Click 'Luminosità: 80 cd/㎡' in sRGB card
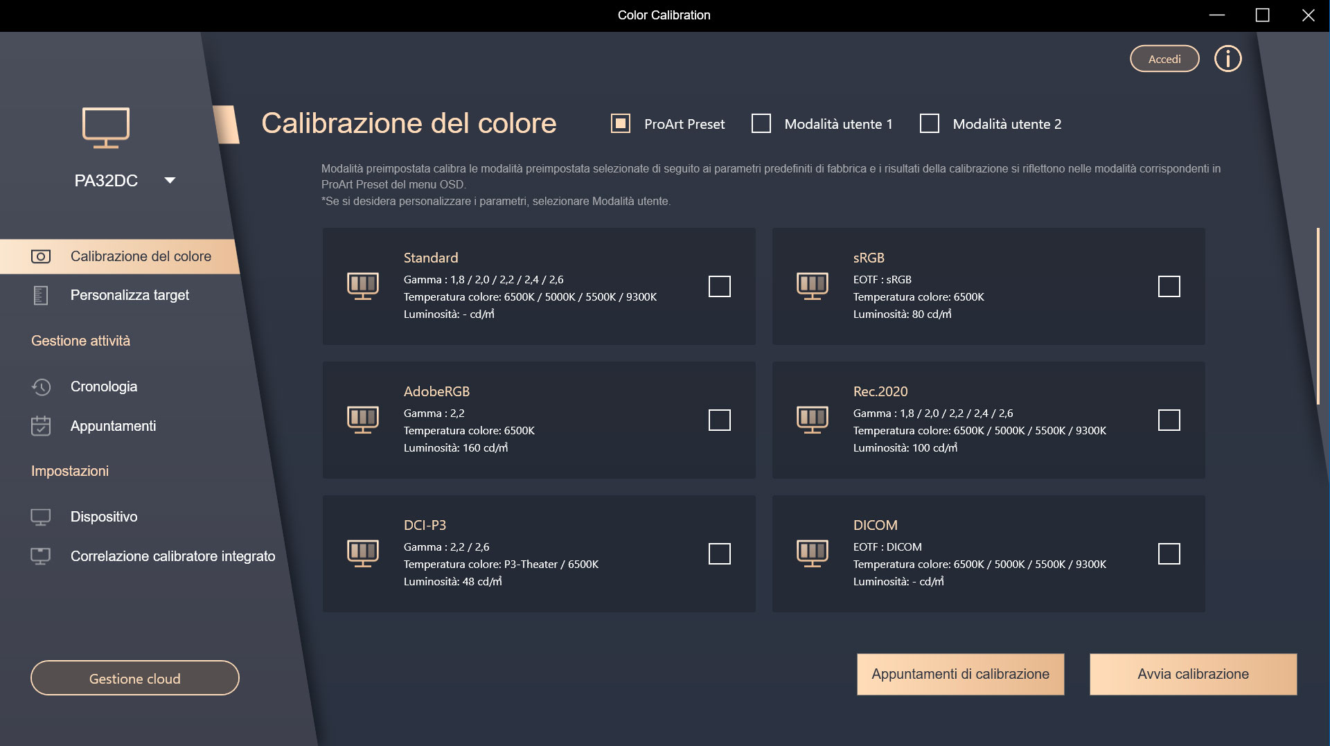The height and width of the screenshot is (746, 1330). pyautogui.click(x=902, y=314)
